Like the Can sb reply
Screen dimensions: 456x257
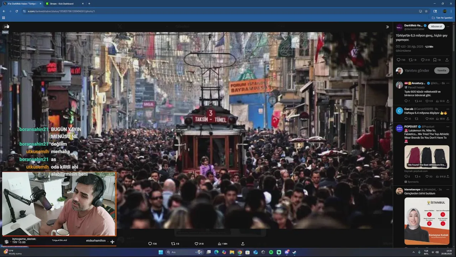(x=426, y=119)
